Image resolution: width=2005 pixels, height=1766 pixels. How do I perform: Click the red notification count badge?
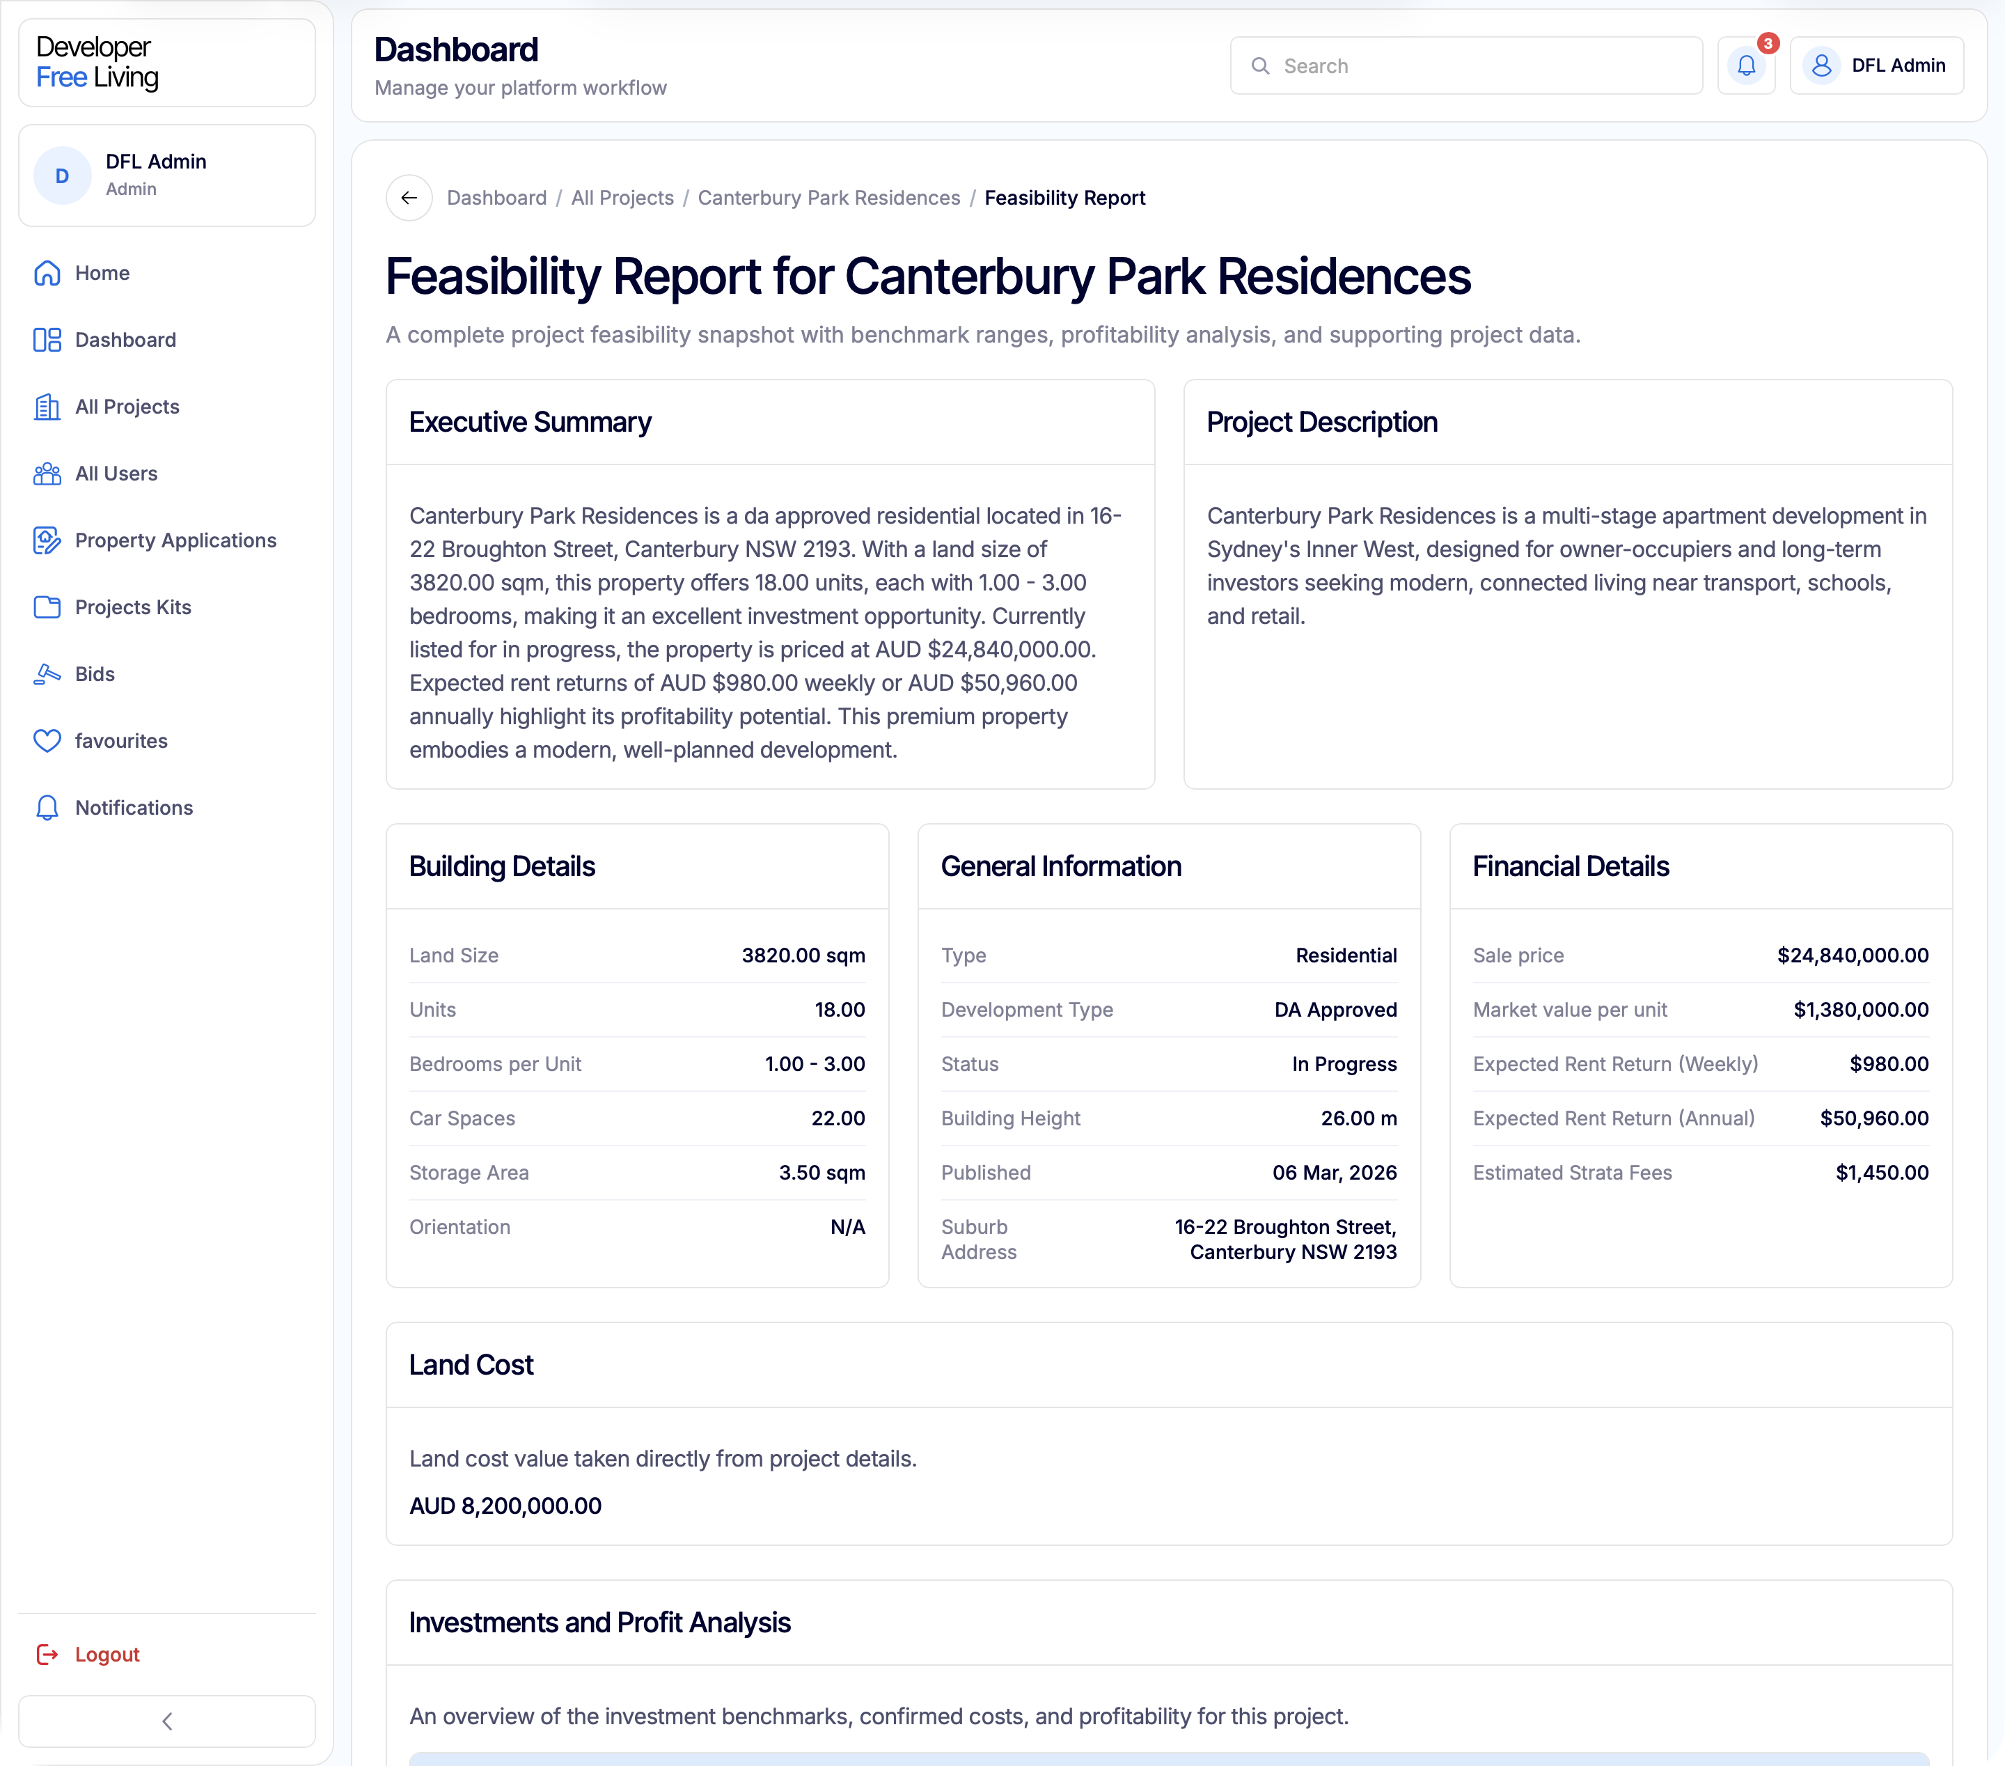(x=1768, y=43)
